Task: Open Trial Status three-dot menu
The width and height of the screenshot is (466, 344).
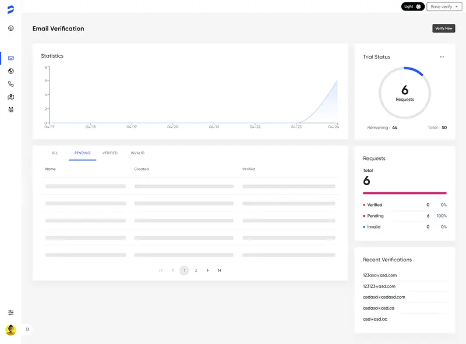Action: [x=442, y=57]
